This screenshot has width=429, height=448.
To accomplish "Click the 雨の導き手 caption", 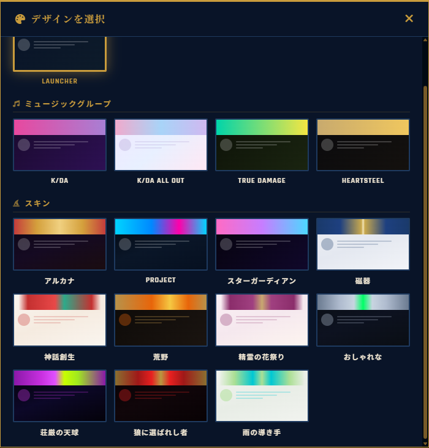I will [x=262, y=433].
